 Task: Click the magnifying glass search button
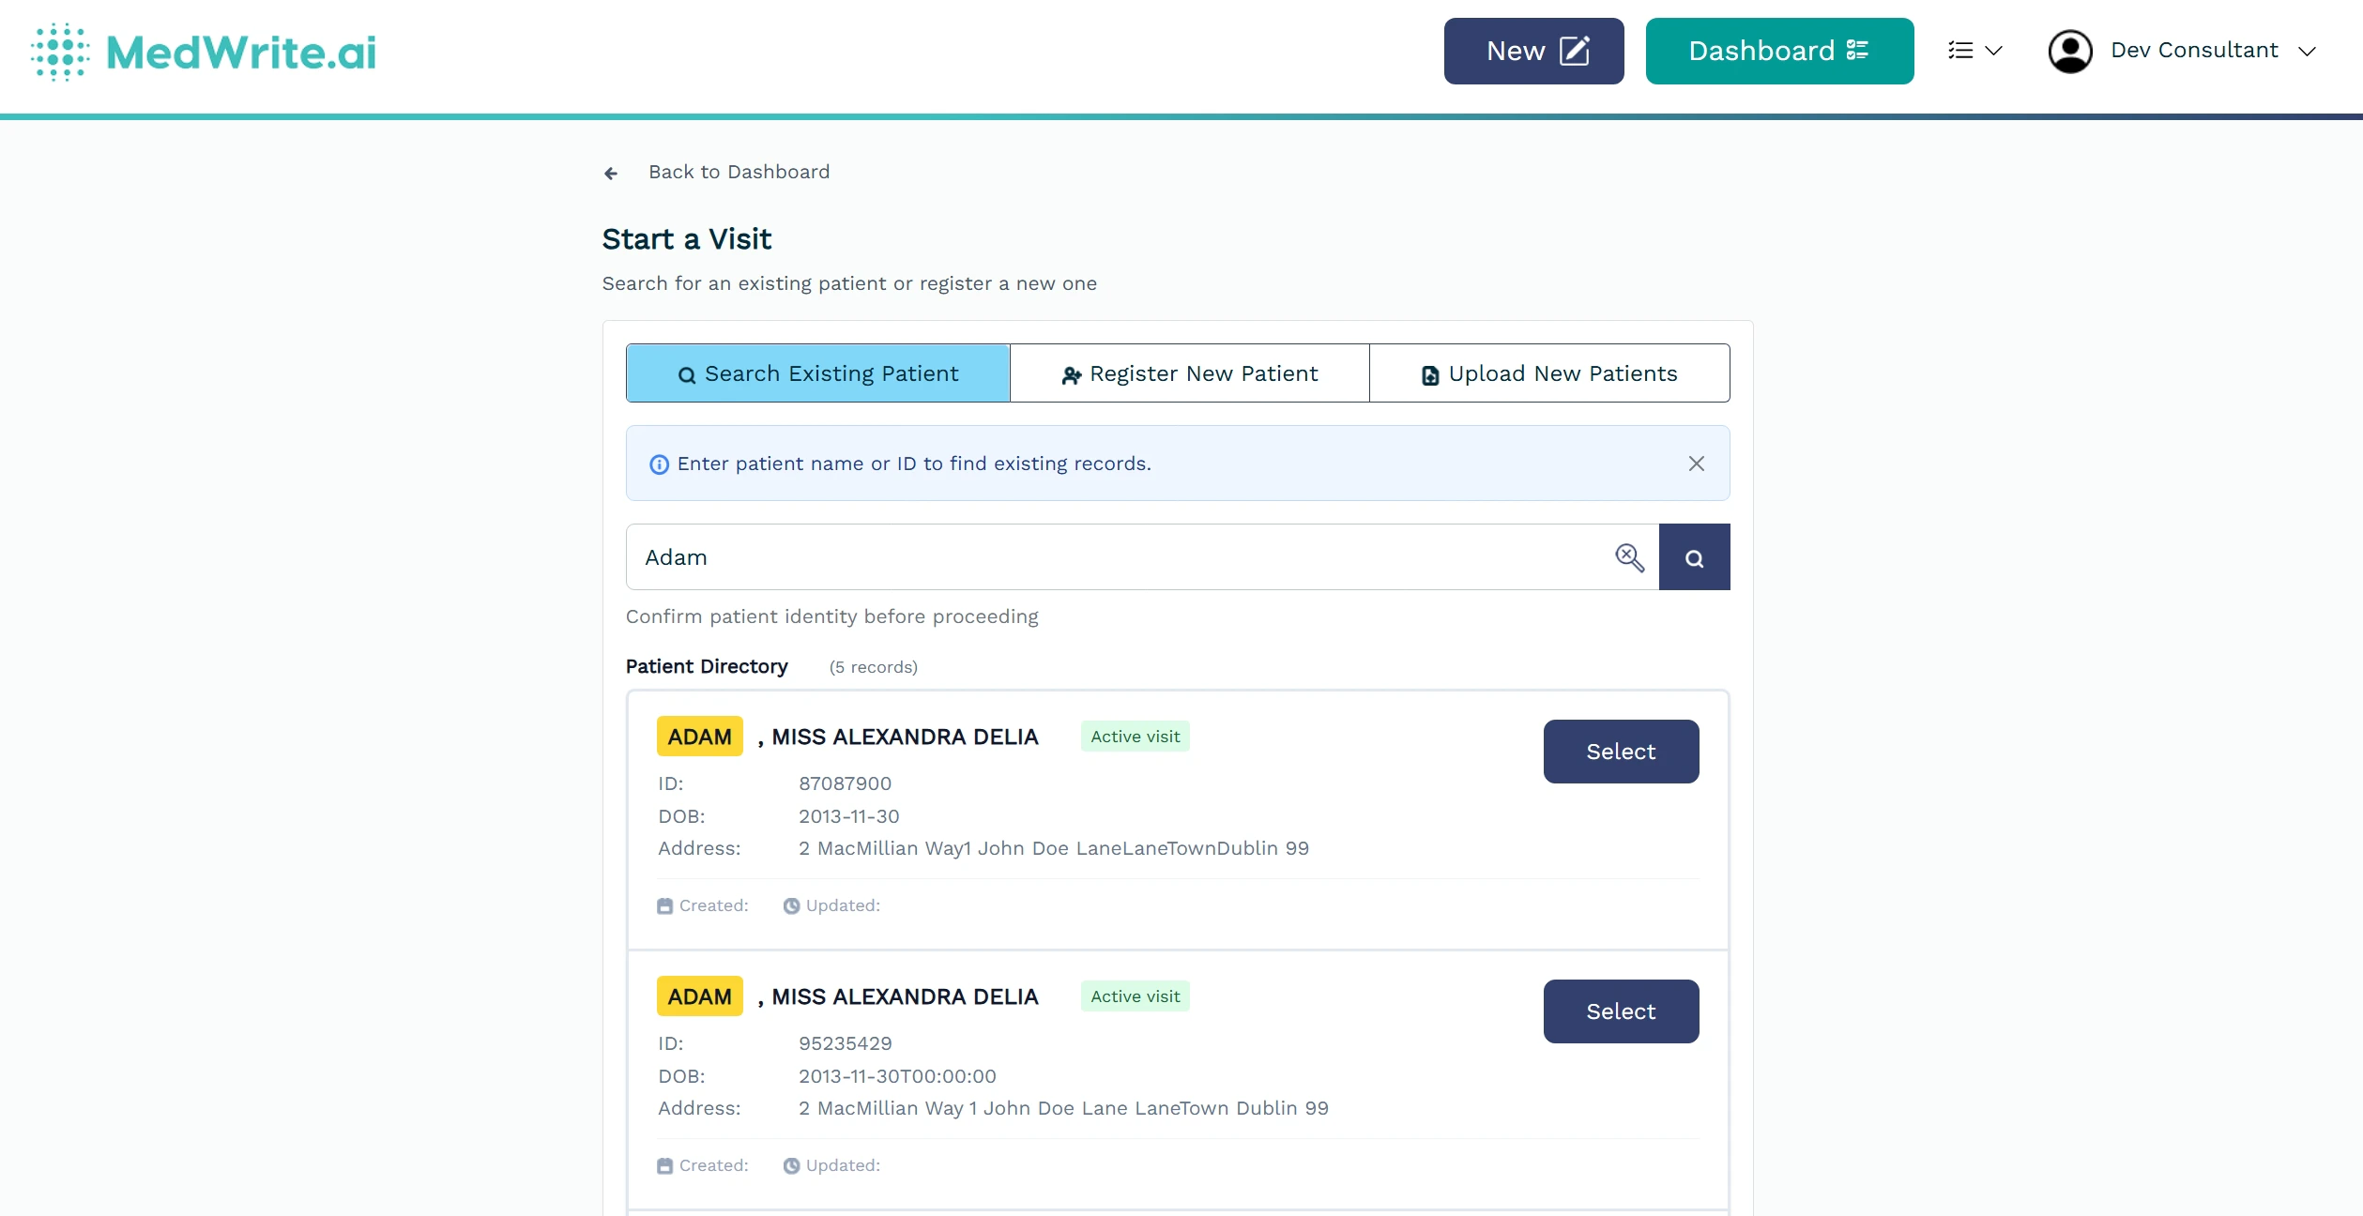[1695, 556]
